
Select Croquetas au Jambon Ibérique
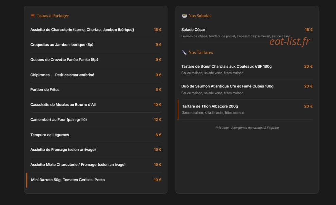click(x=96, y=45)
